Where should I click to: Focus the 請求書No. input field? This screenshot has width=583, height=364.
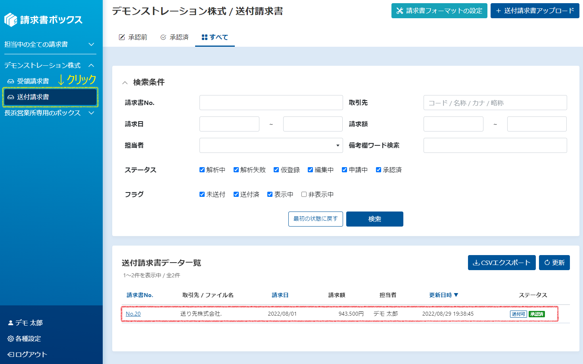271,103
